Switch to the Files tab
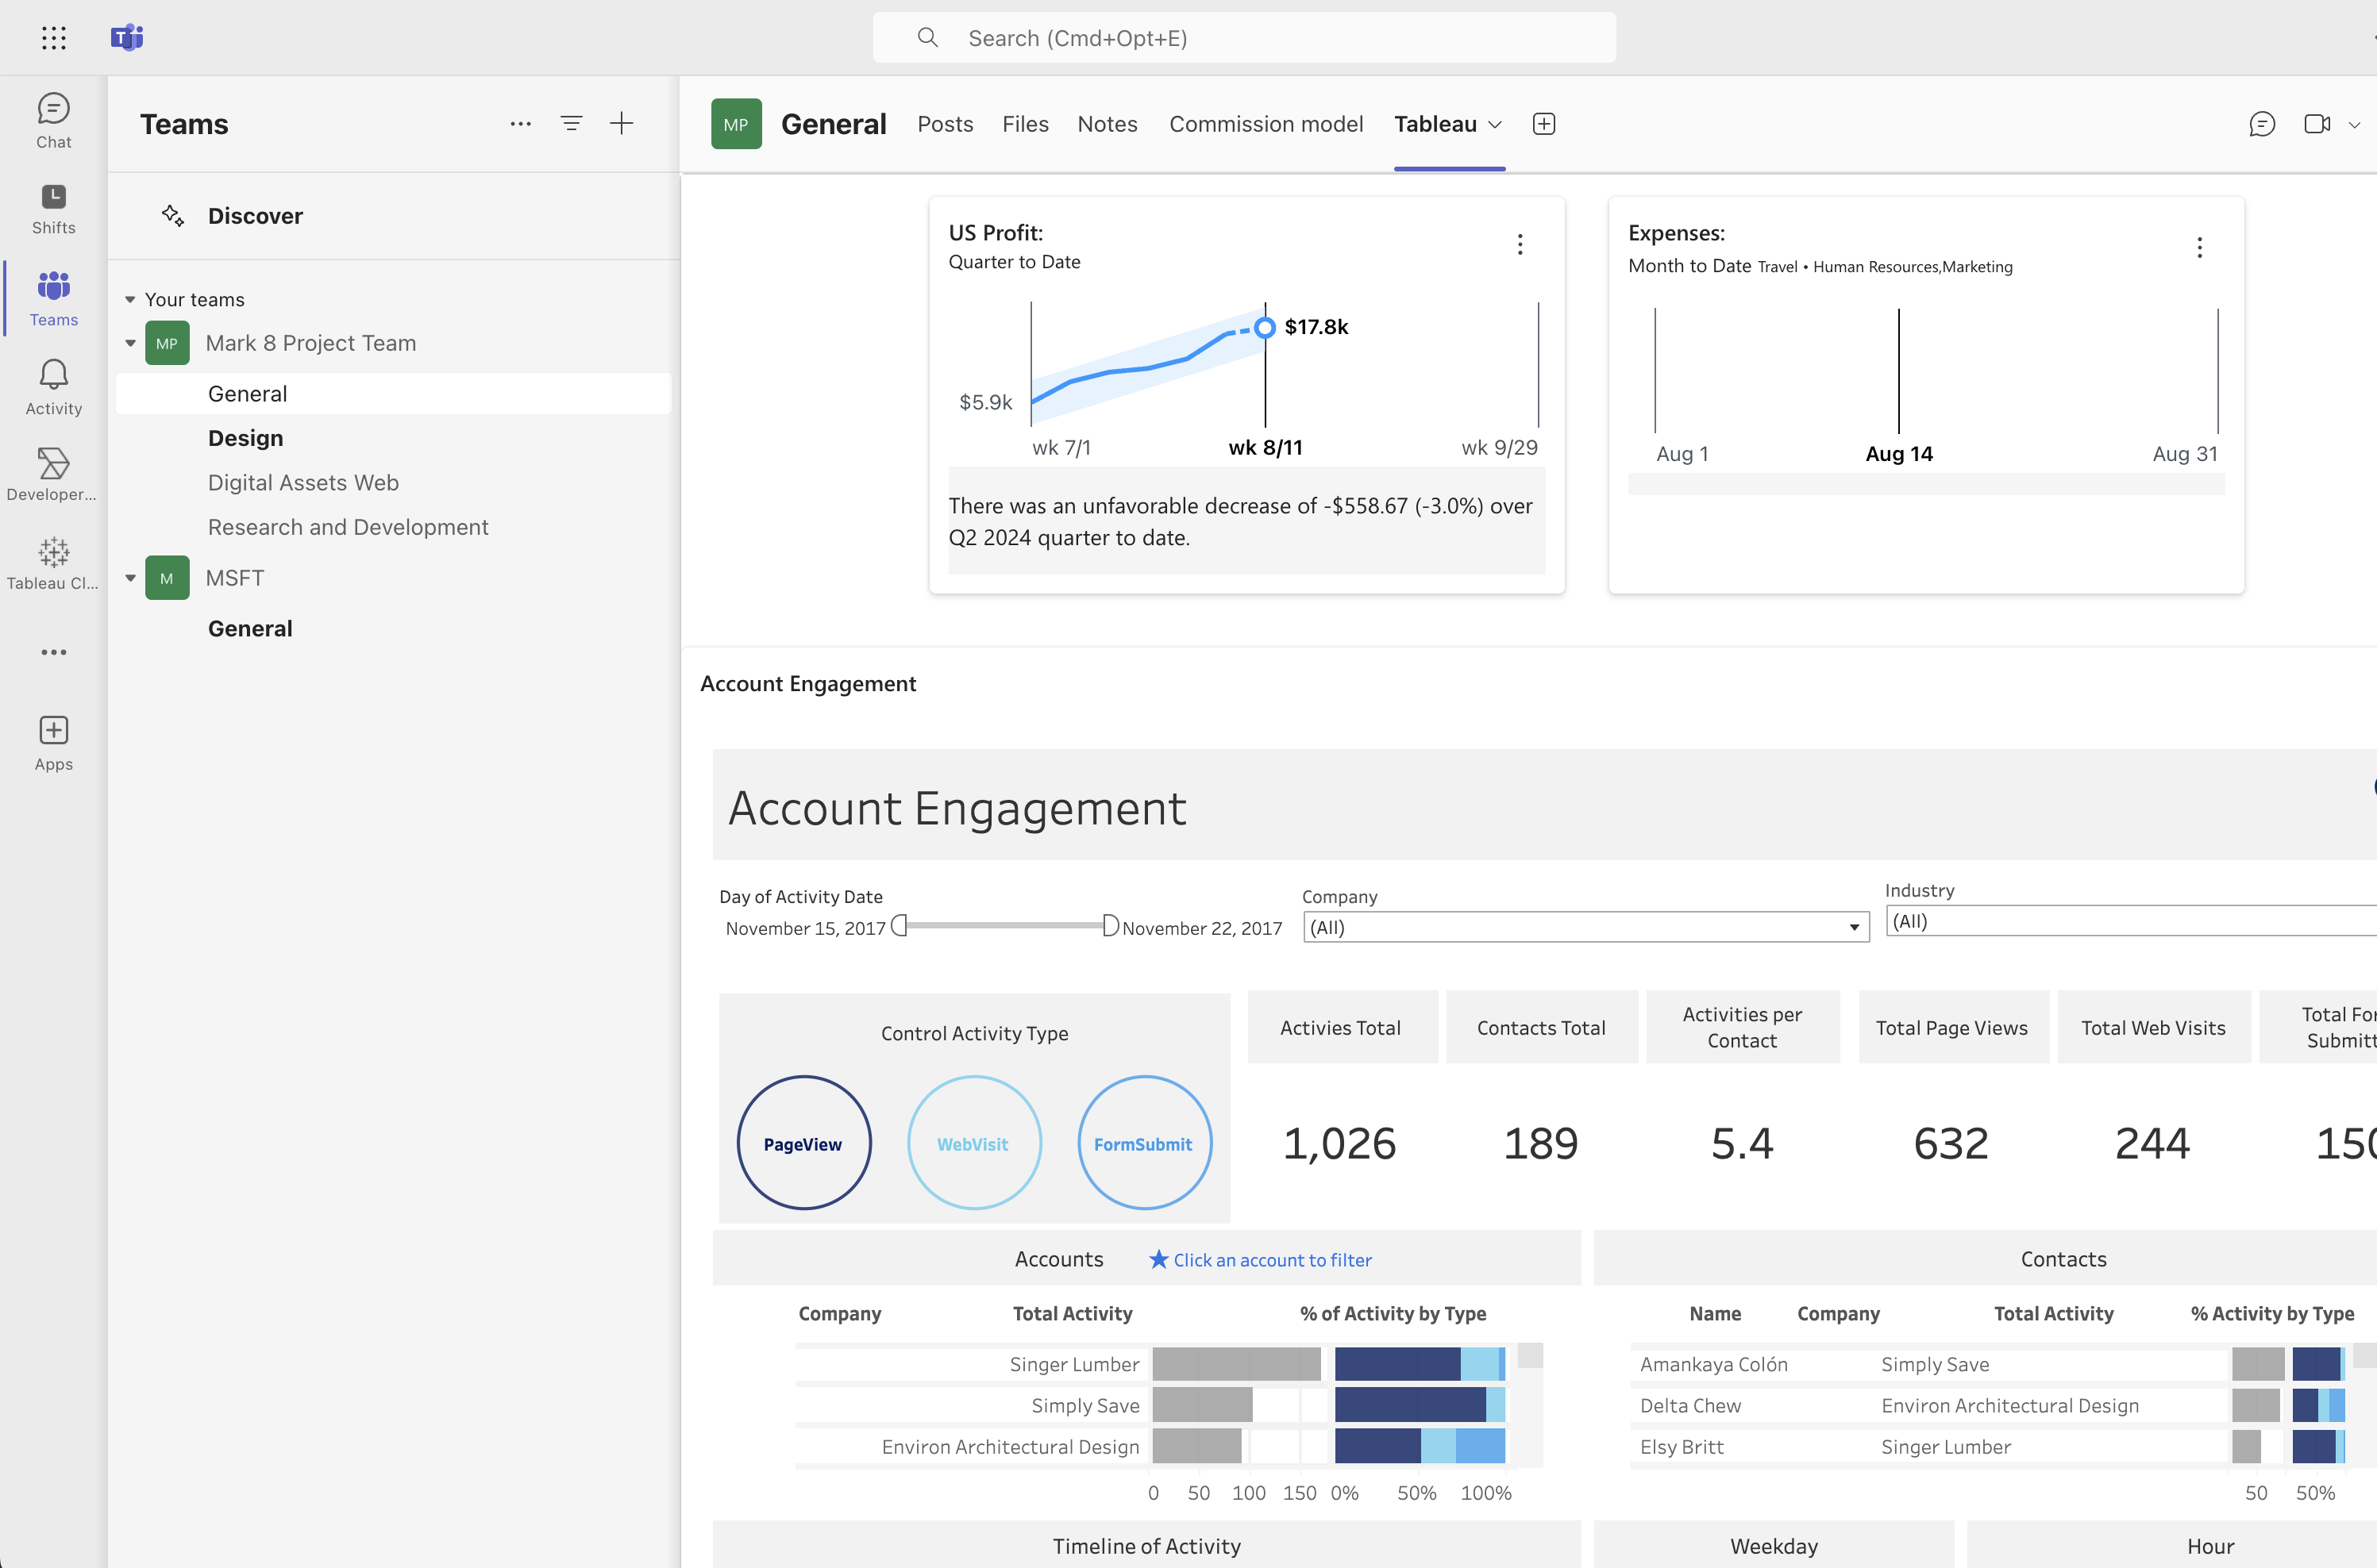Viewport: 2377px width, 1568px height. coord(1024,122)
